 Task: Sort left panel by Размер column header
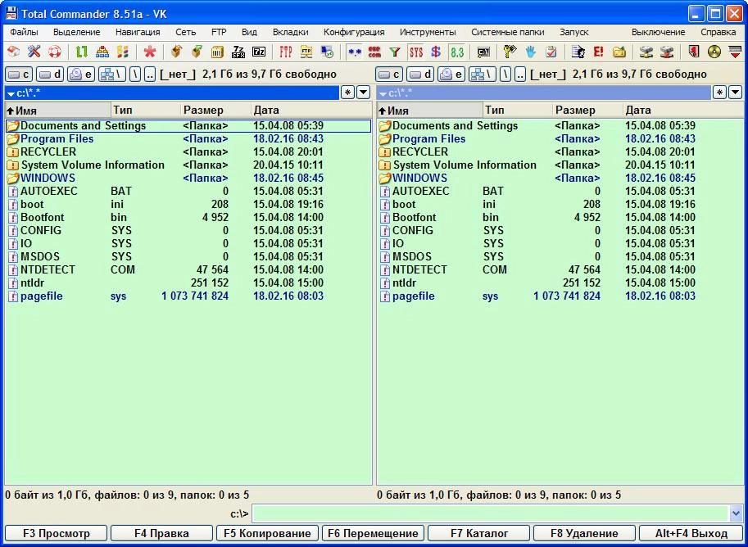pyautogui.click(x=215, y=111)
